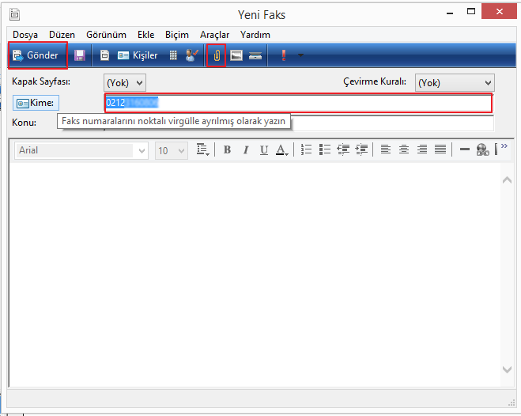
Task: Minimize the Yeni Faks window
Action: pyautogui.click(x=450, y=13)
